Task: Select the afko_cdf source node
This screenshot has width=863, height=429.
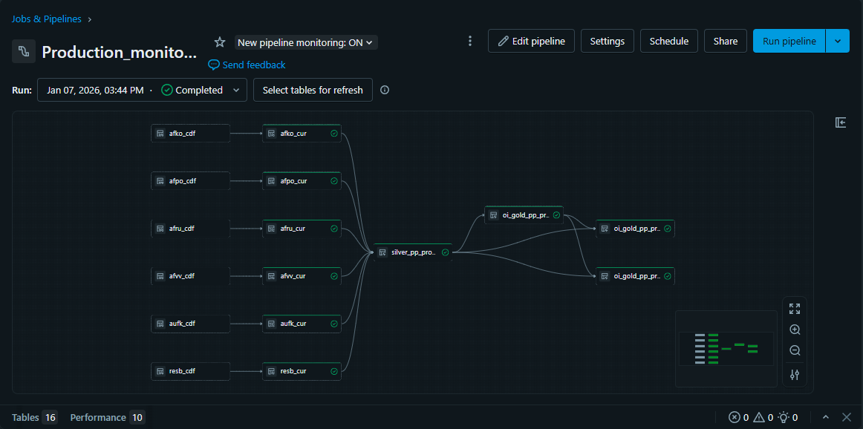Action: click(x=190, y=134)
